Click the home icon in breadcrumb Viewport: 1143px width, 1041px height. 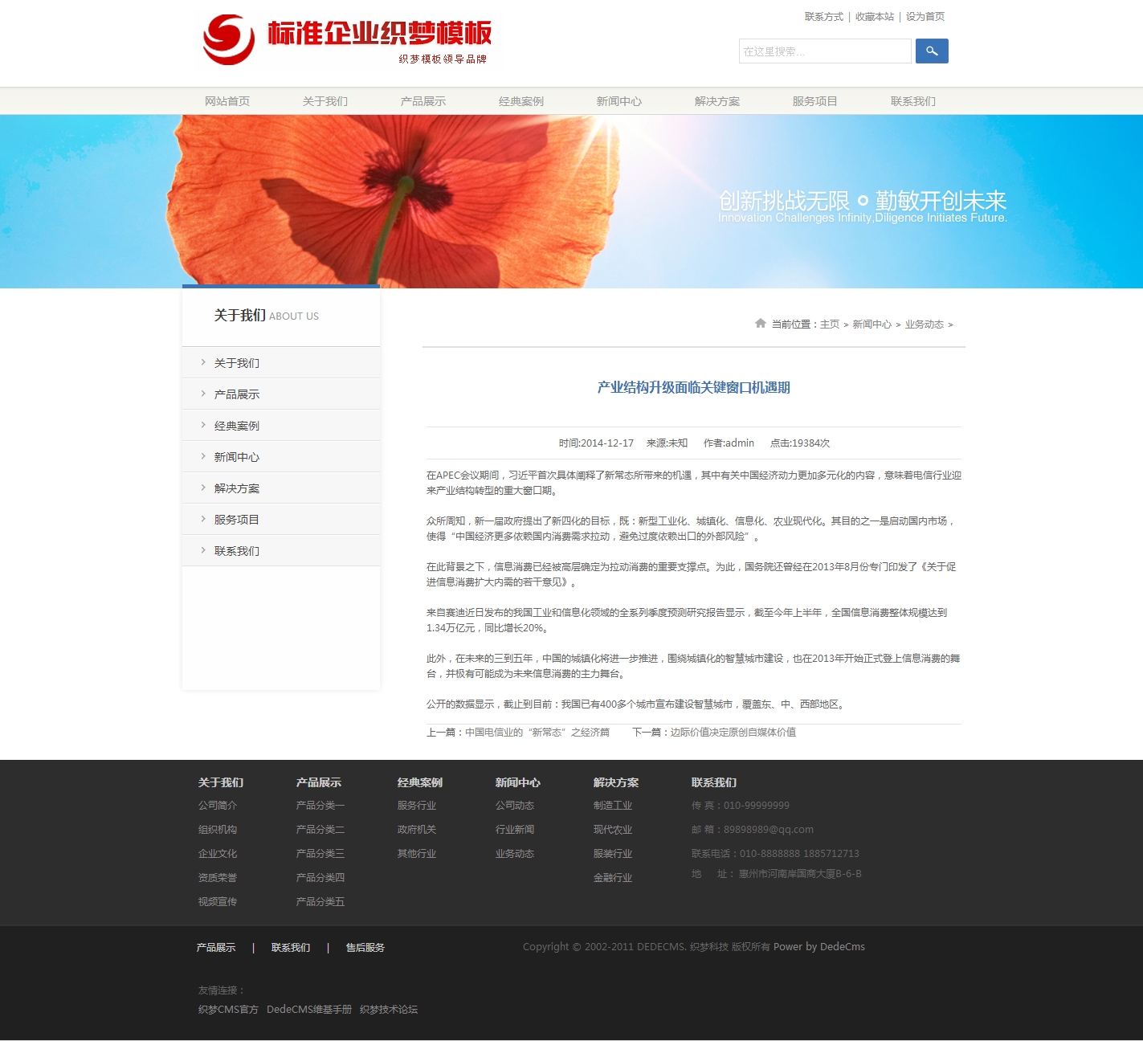[x=760, y=324]
